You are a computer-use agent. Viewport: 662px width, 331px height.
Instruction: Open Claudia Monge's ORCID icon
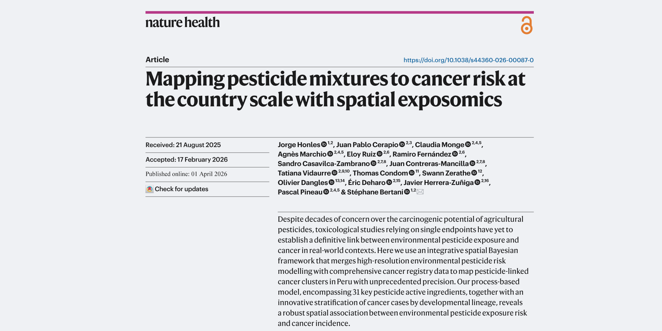(468, 145)
